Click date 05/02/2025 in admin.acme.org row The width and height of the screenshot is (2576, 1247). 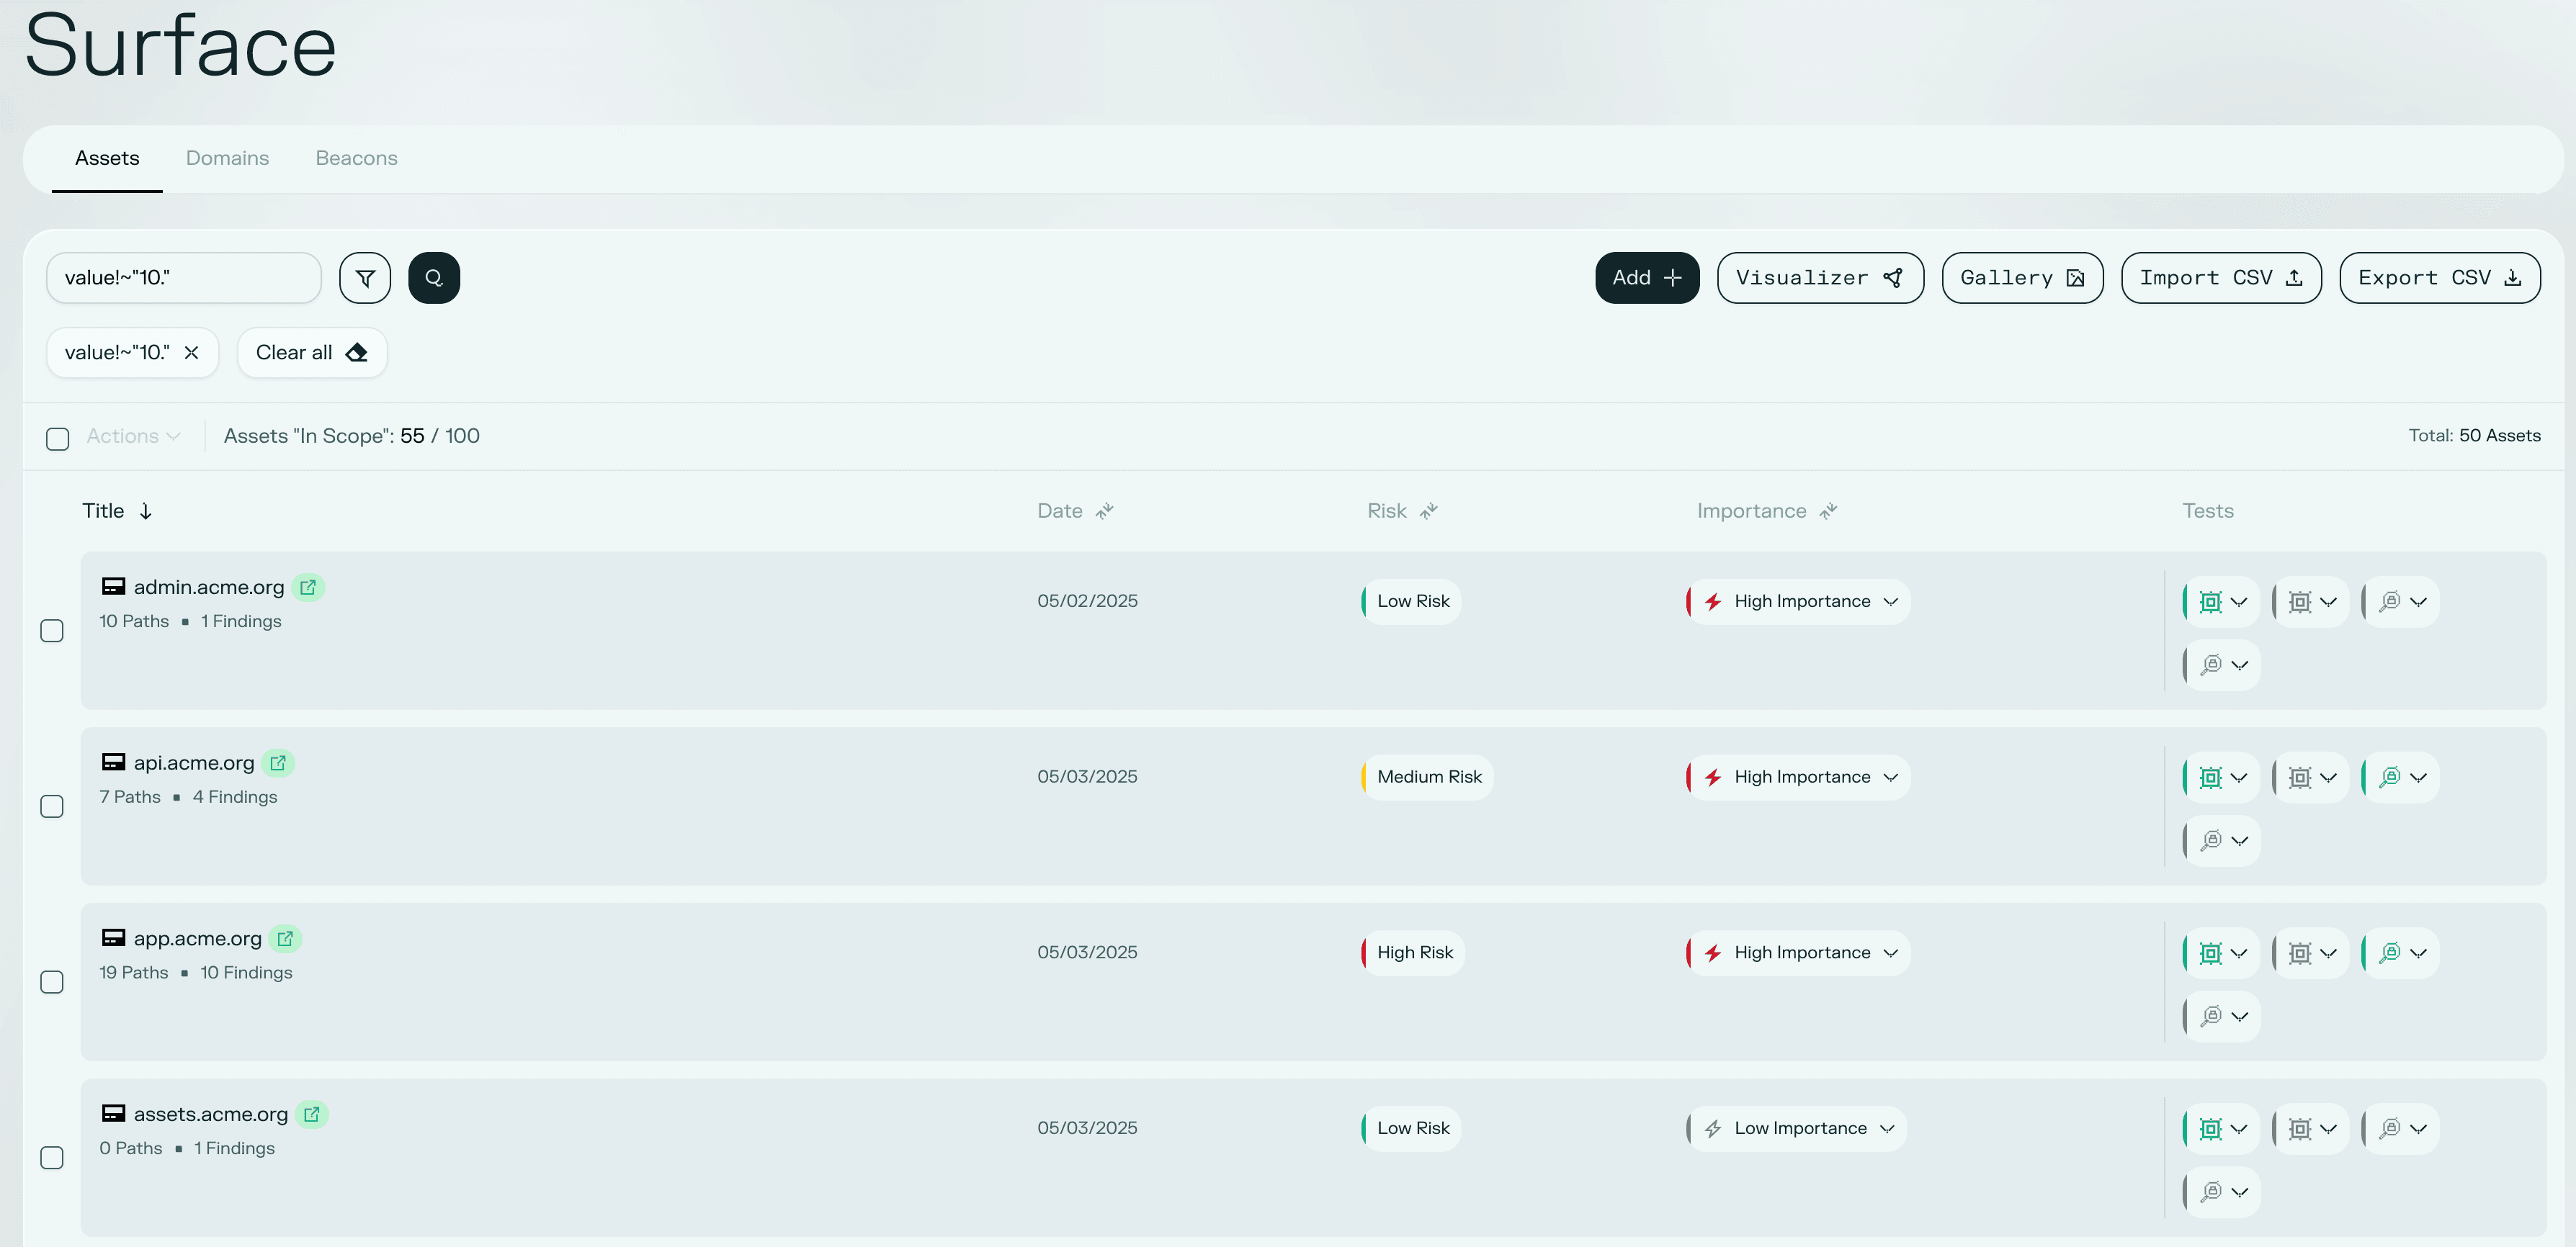click(1087, 601)
